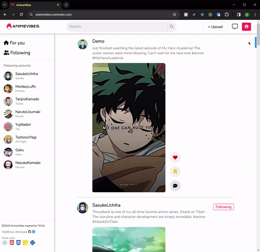Click the search magnifier button
Screen dimensions: 260x252
pos(172,26)
